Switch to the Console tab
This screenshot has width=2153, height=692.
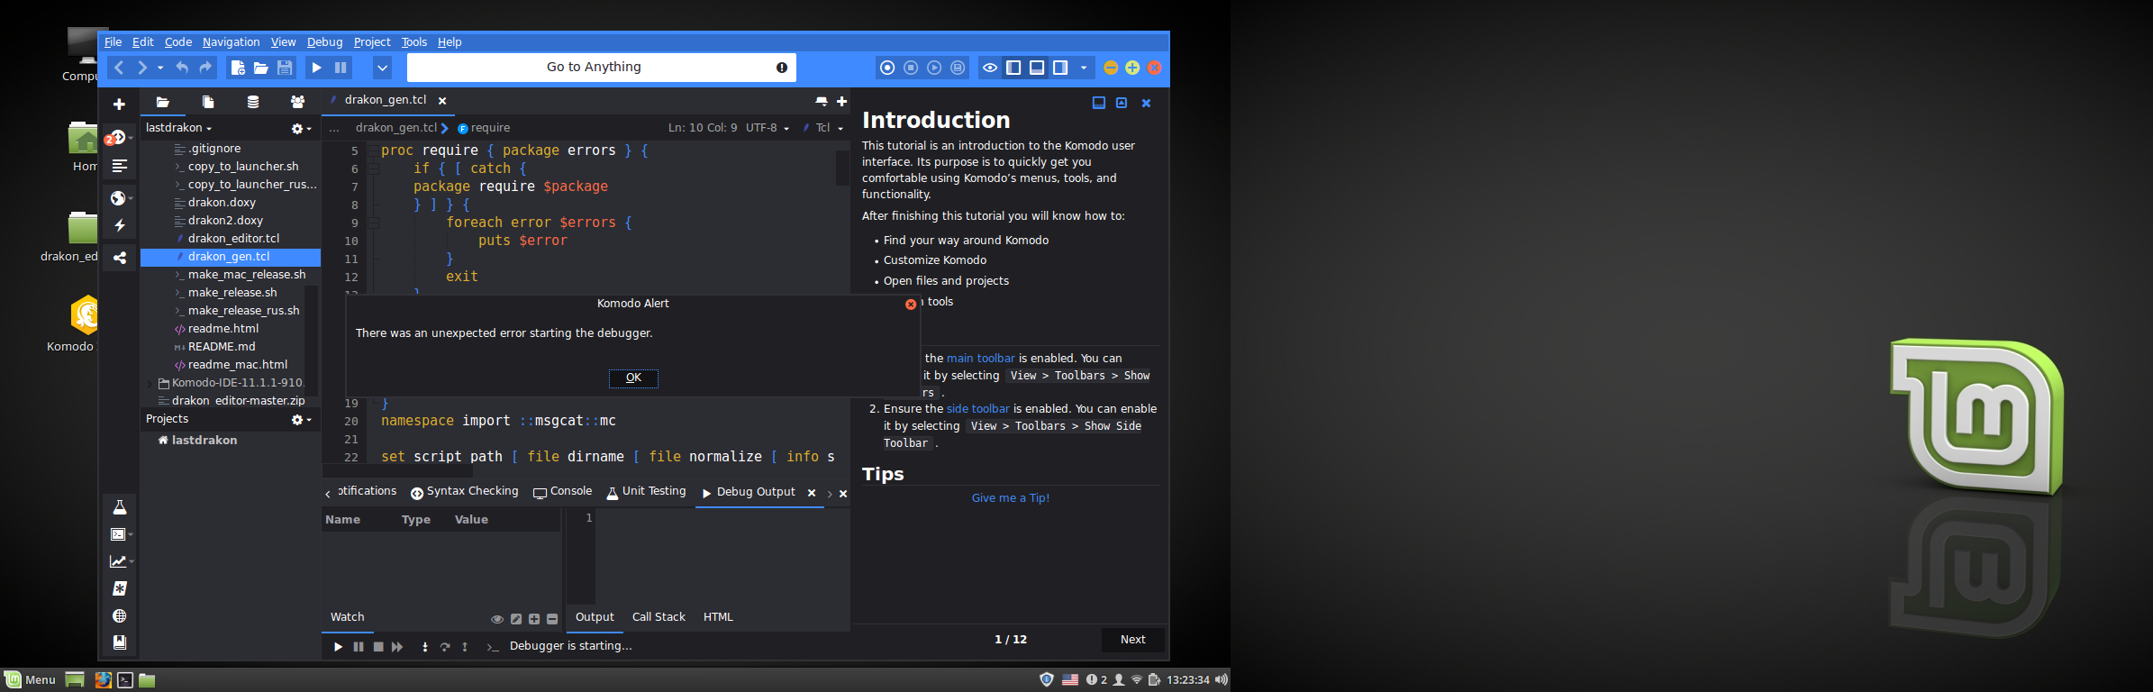[x=563, y=492]
